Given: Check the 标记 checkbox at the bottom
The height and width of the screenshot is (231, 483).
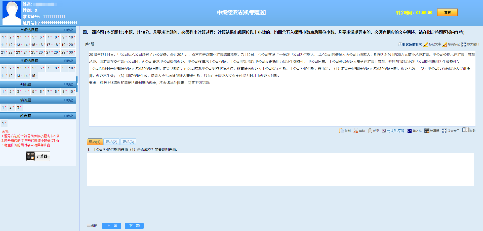Looking at the screenshot, I should [89, 225].
